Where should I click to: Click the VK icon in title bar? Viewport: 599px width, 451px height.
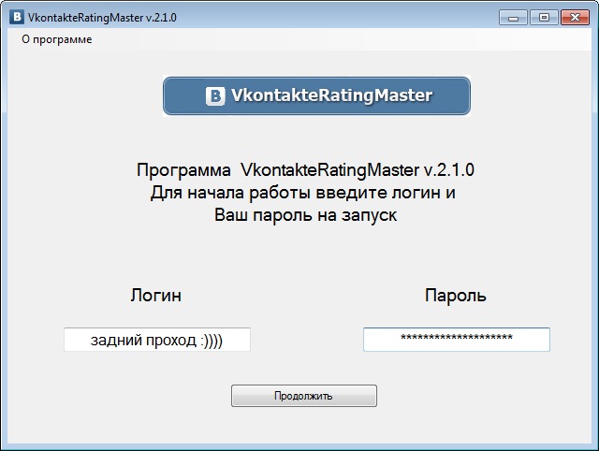[x=17, y=17]
